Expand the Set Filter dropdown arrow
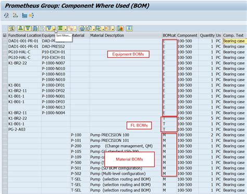This screenshot has width=247, height=194. click(x=54, y=29)
